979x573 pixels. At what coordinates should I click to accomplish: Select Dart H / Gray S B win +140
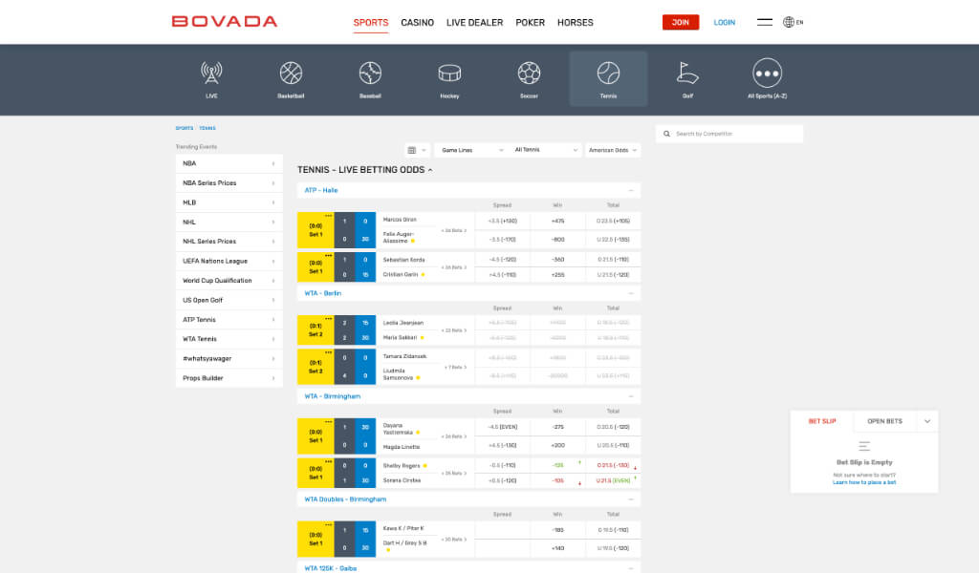pos(557,548)
